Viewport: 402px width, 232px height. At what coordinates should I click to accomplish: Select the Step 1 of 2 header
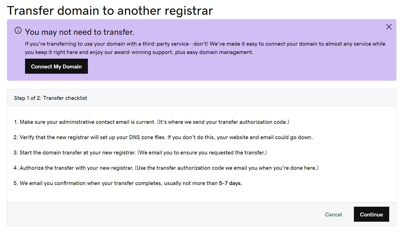coord(51,98)
